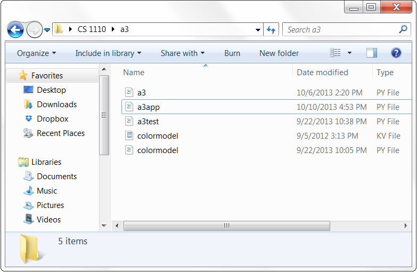This screenshot has height=272, width=417.
Task: Select the a3test PY file
Action: click(148, 122)
